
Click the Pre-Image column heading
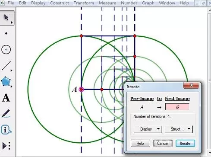[x=142, y=99]
